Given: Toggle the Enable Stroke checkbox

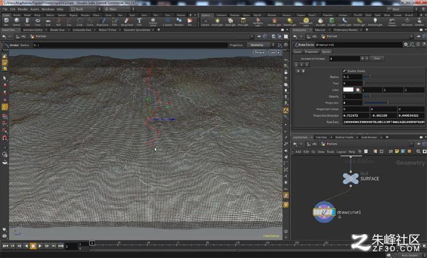Looking at the screenshot, I should click(344, 71).
